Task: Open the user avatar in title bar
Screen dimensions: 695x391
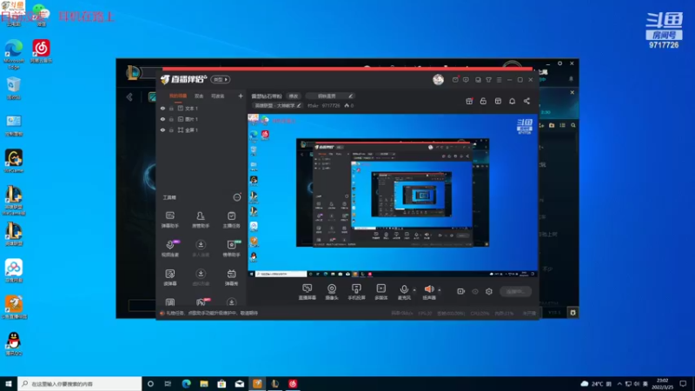Action: point(439,79)
